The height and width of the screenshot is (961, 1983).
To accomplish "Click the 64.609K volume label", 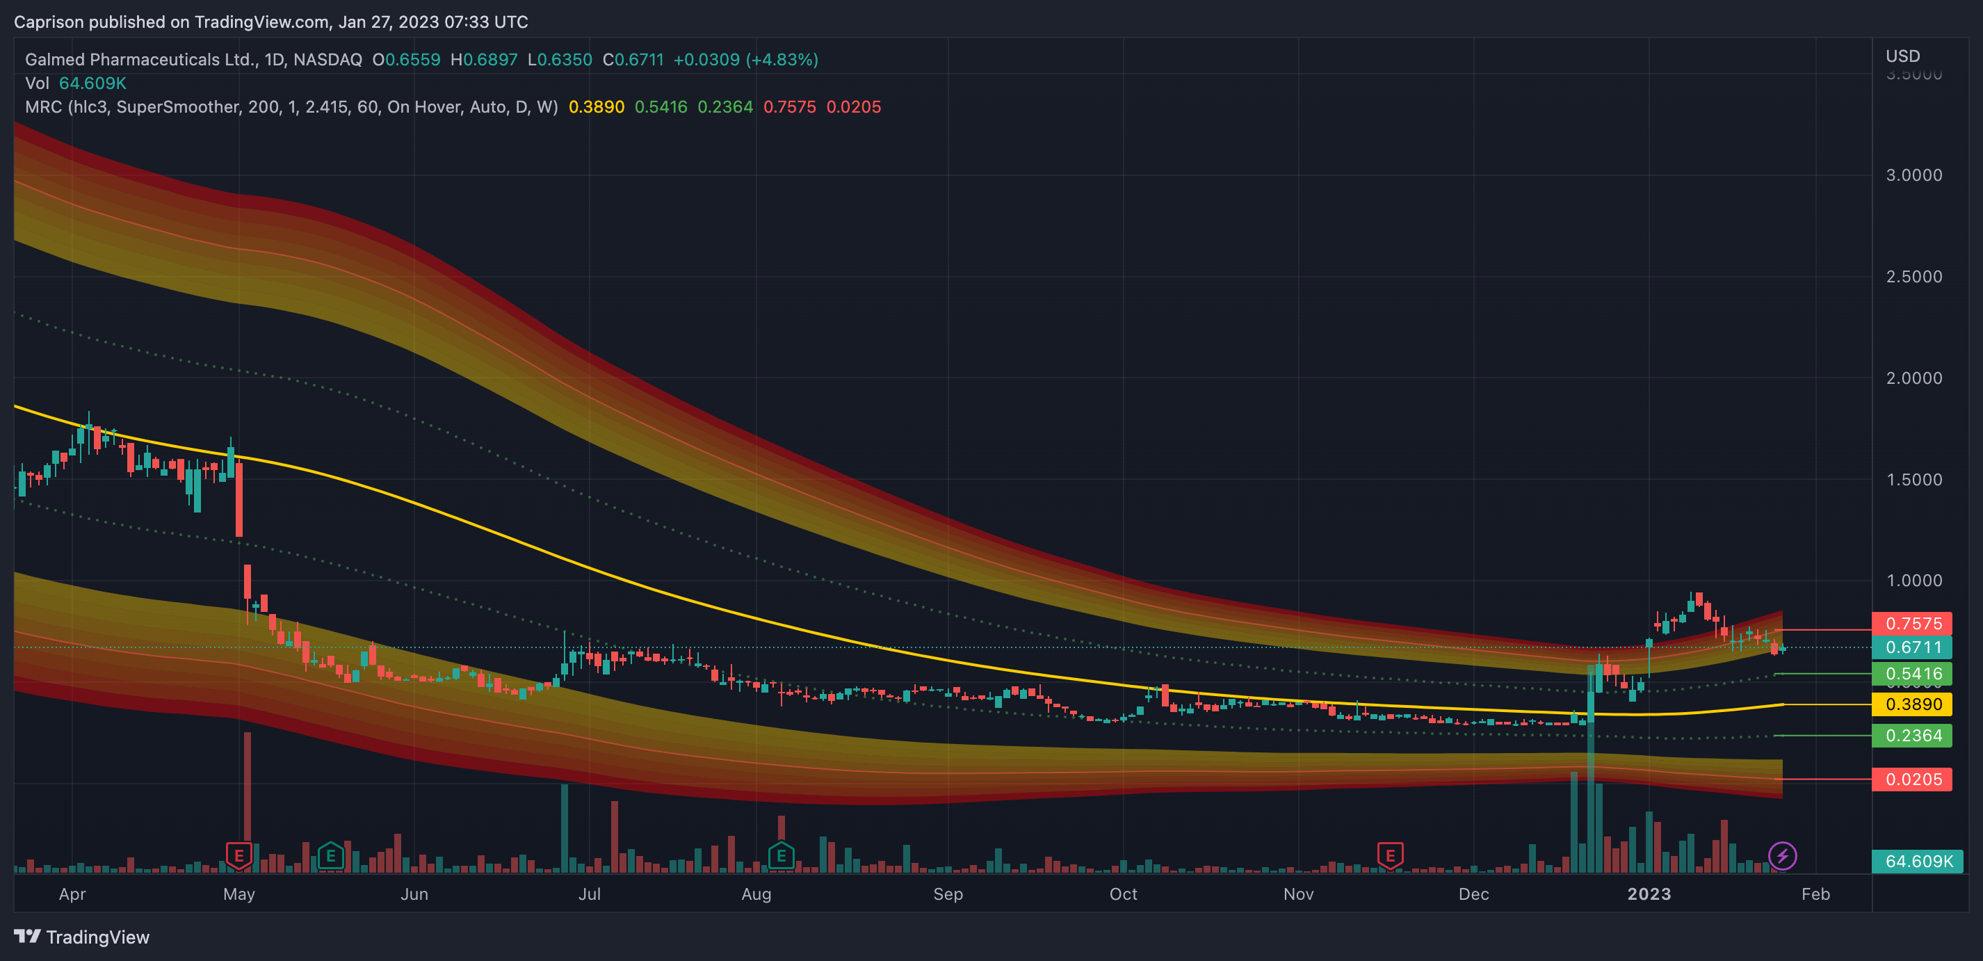I will (x=1918, y=862).
